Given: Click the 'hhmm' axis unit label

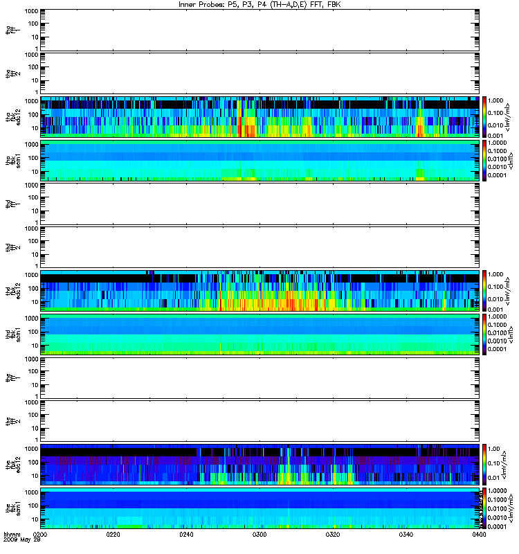Looking at the screenshot, I should tap(12, 535).
